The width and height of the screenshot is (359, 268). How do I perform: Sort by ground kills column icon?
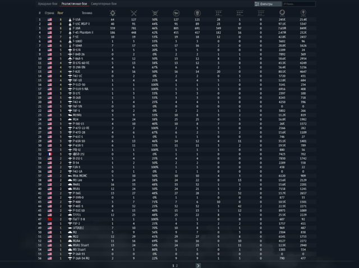240,13
